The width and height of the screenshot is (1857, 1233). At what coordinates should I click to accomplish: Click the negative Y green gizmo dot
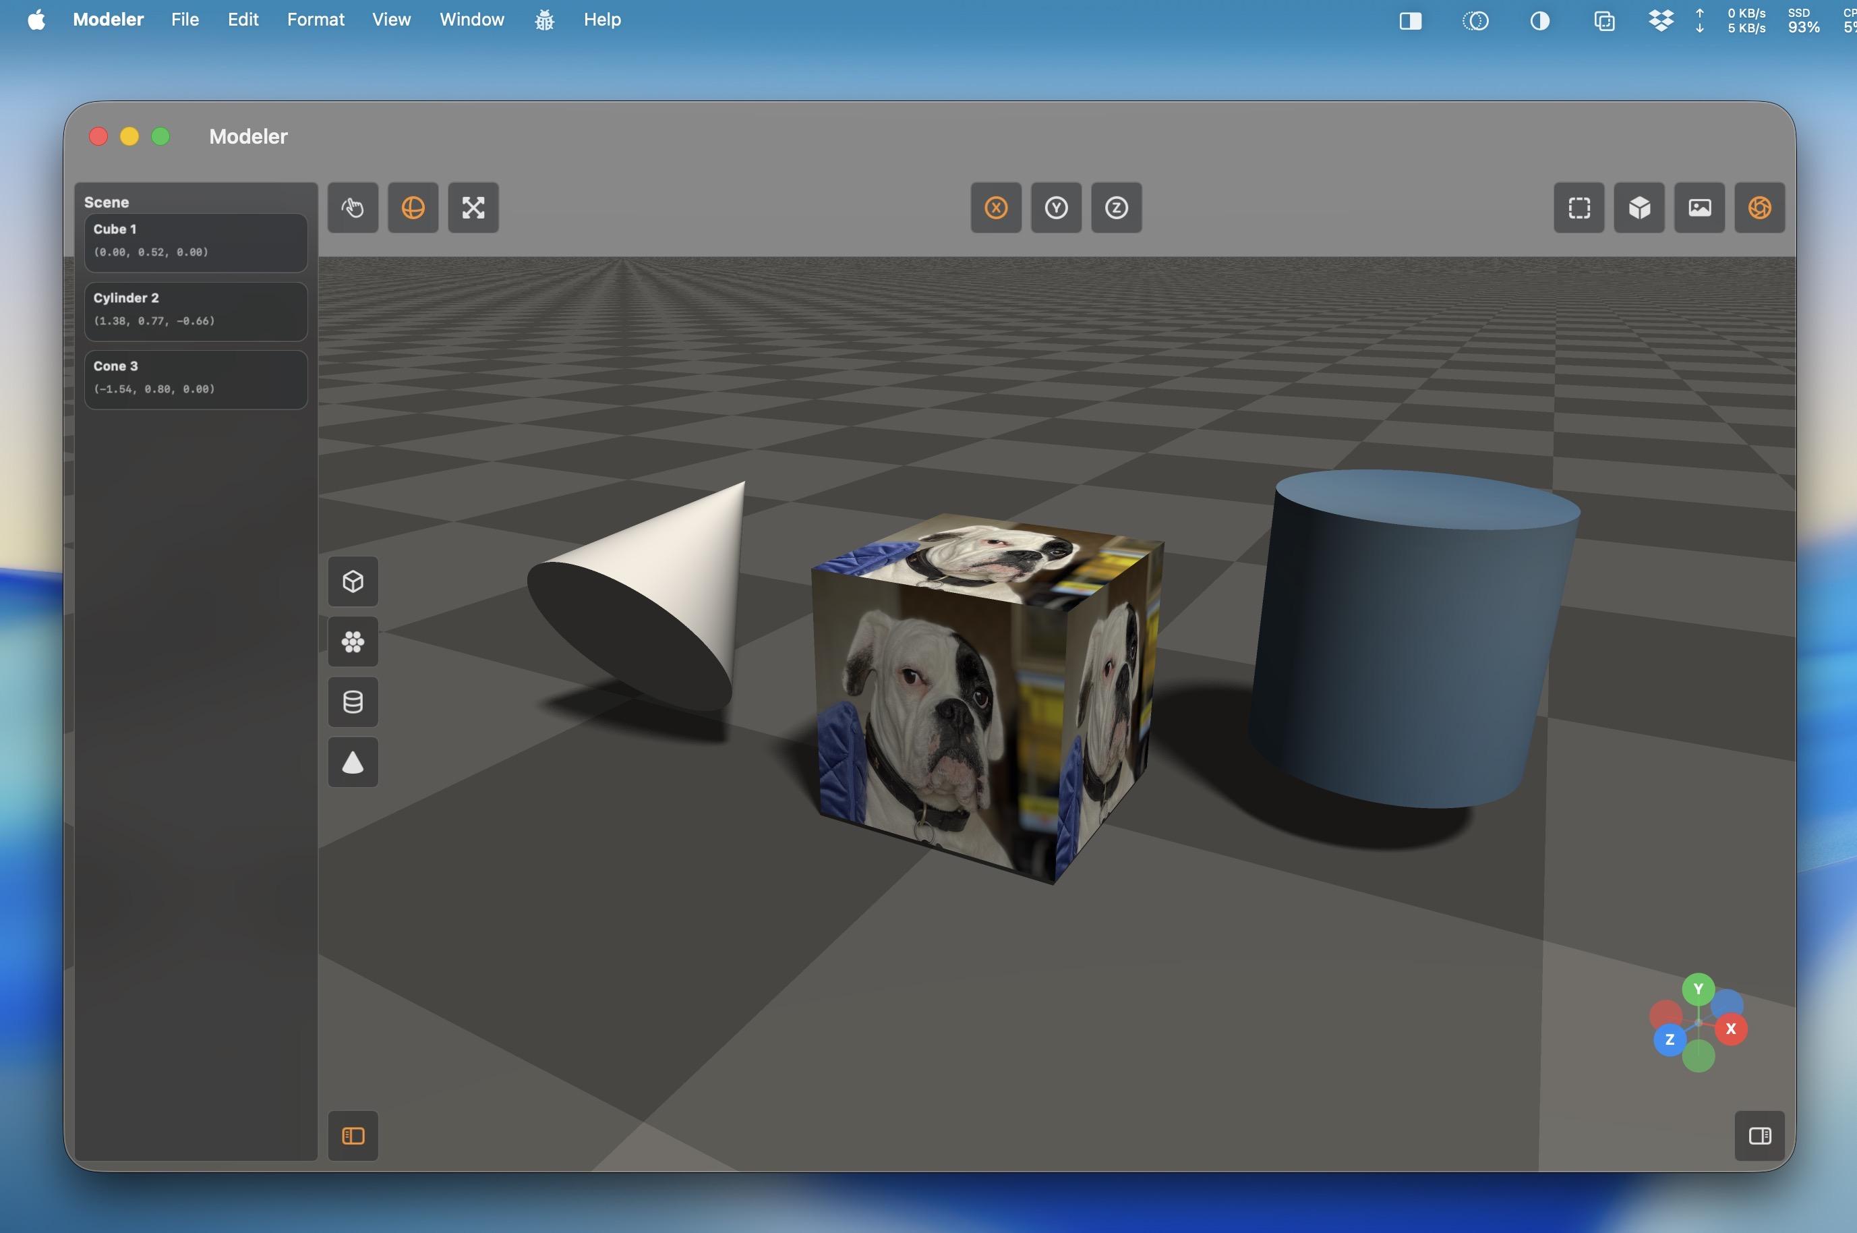(x=1697, y=1056)
